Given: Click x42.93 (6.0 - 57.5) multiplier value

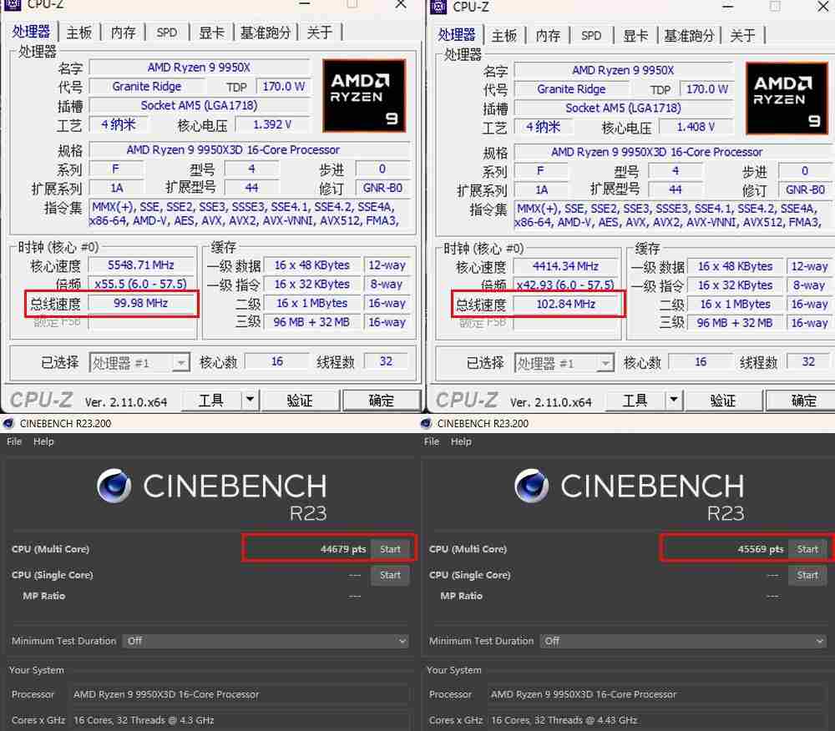Looking at the screenshot, I should [565, 285].
